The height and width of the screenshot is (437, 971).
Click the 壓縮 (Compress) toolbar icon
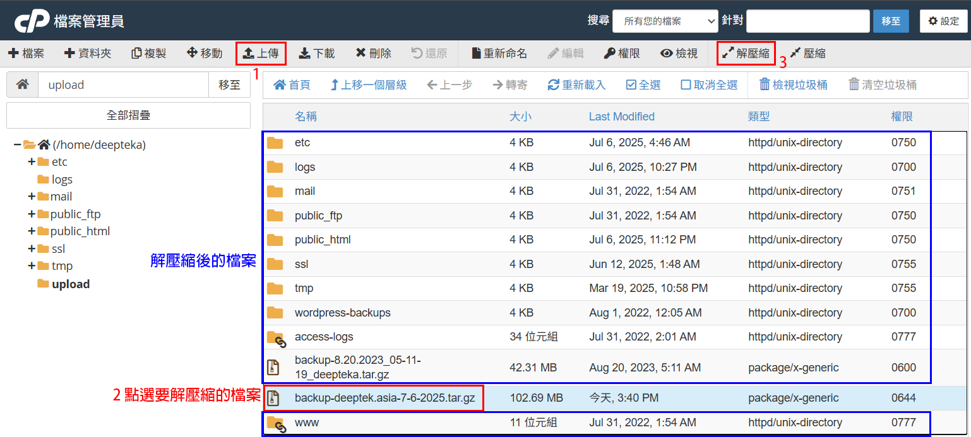[x=807, y=54]
